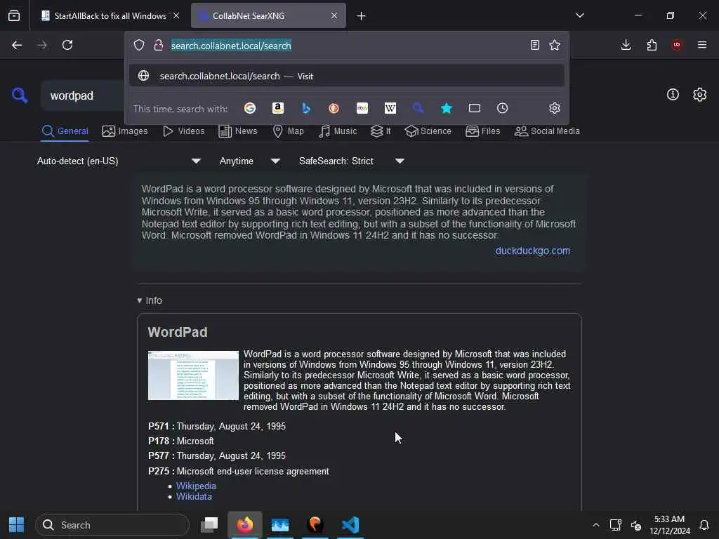
Task: Click the connection lock icon
Action: tap(159, 45)
